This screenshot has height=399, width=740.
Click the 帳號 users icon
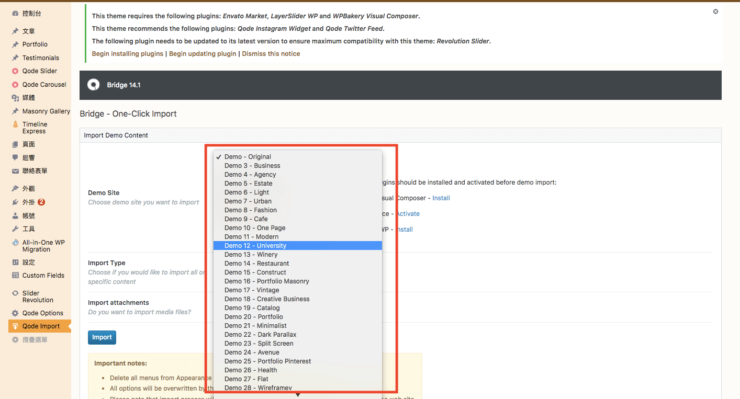pyautogui.click(x=15, y=215)
